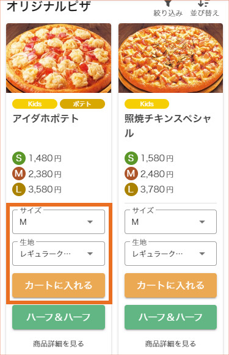Screen dimensions: 229x355
Task: Click the L size badge for アイダホポテト
Action: (19, 189)
